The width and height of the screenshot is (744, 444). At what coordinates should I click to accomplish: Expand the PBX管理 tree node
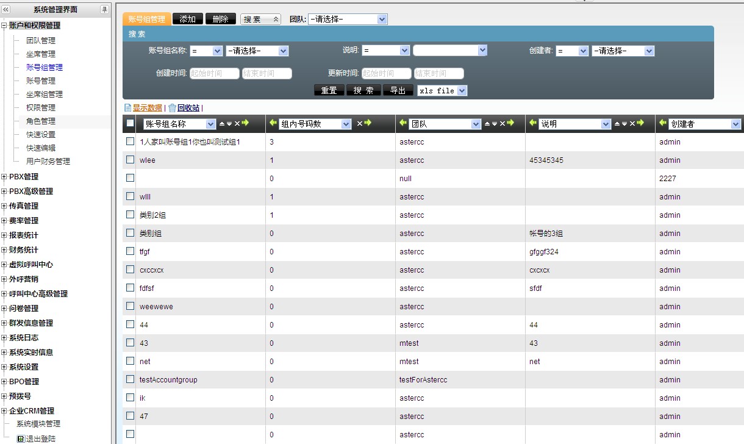tap(4, 177)
